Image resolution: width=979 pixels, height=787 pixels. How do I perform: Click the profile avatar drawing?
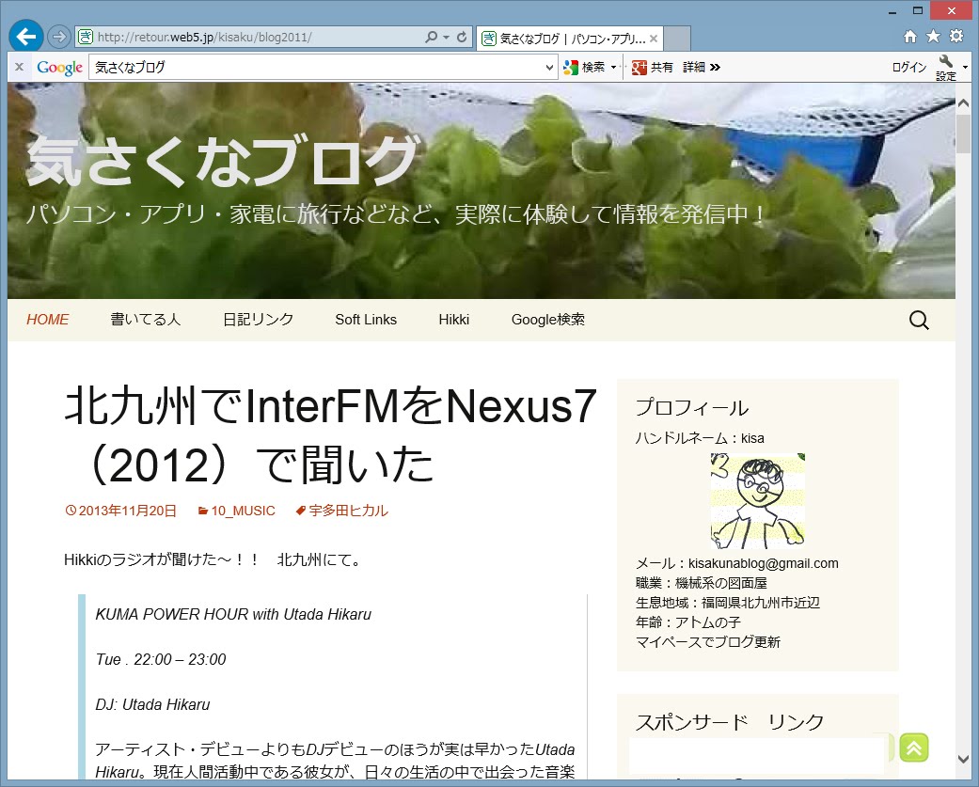[757, 501]
